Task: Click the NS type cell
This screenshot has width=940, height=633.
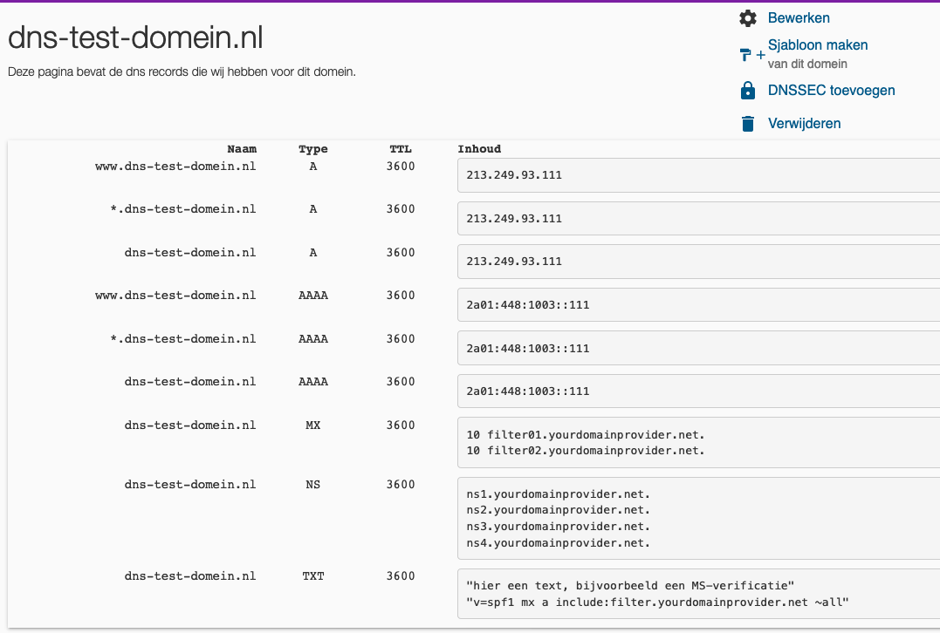Action: click(313, 485)
